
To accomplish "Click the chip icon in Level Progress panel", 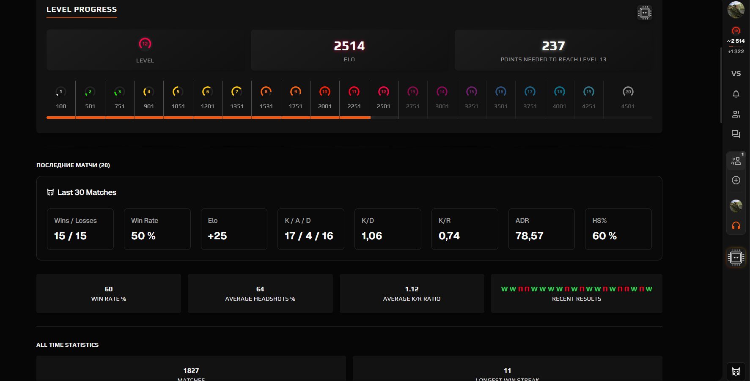I will (x=644, y=13).
